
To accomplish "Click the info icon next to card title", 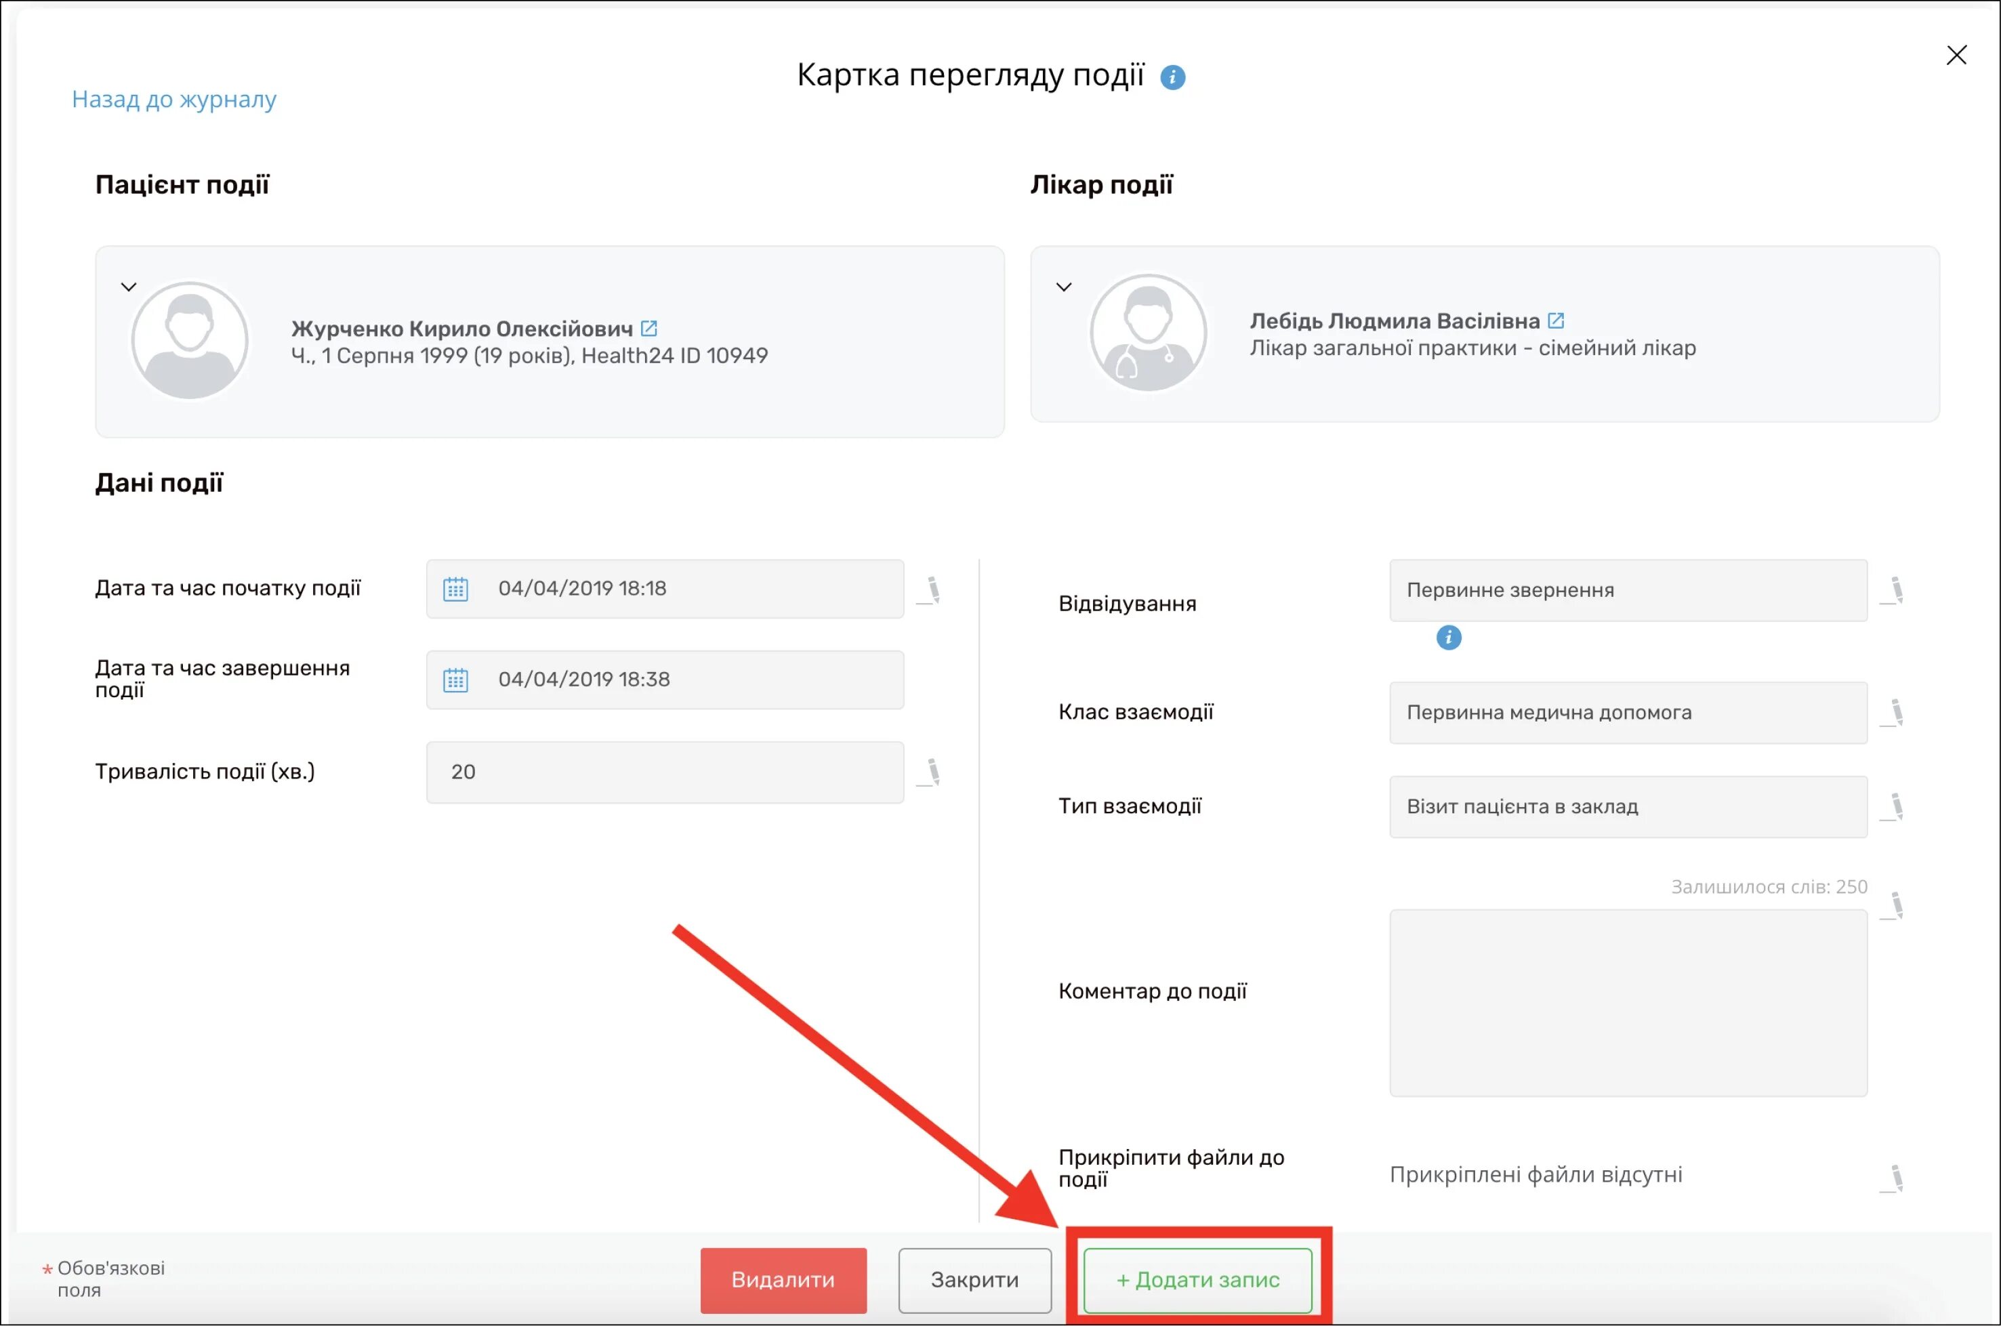I will pos(1172,78).
